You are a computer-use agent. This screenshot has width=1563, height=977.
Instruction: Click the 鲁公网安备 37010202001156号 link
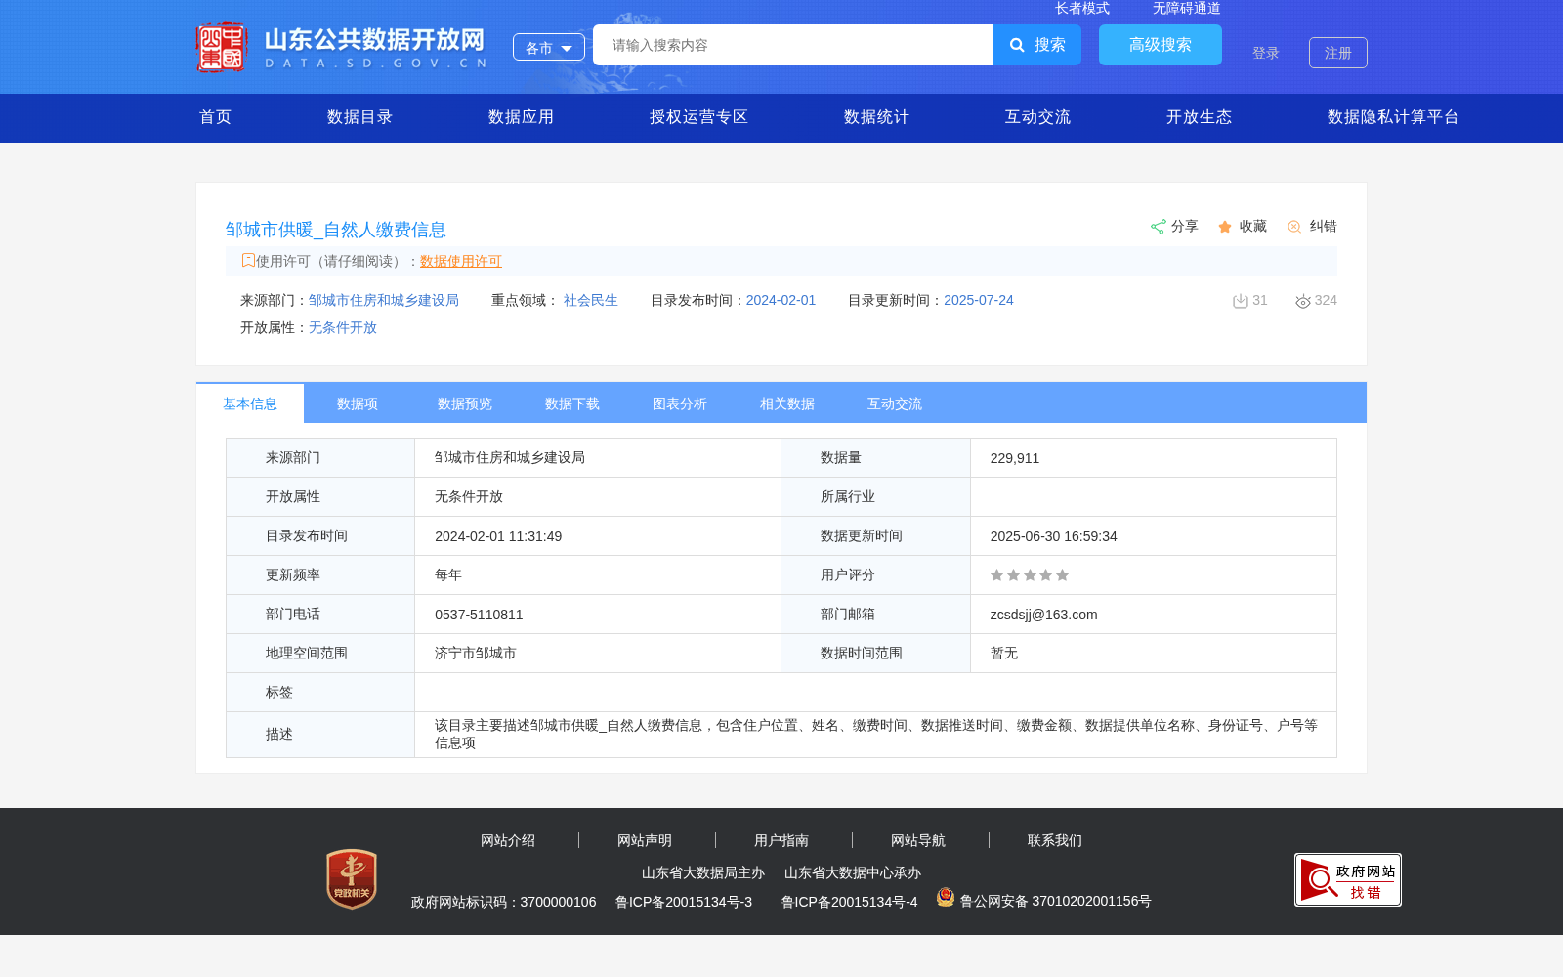(x=1056, y=901)
